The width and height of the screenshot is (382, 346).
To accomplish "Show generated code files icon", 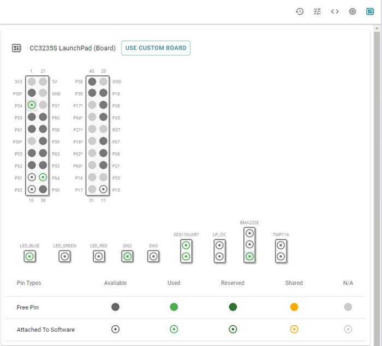I will [335, 11].
